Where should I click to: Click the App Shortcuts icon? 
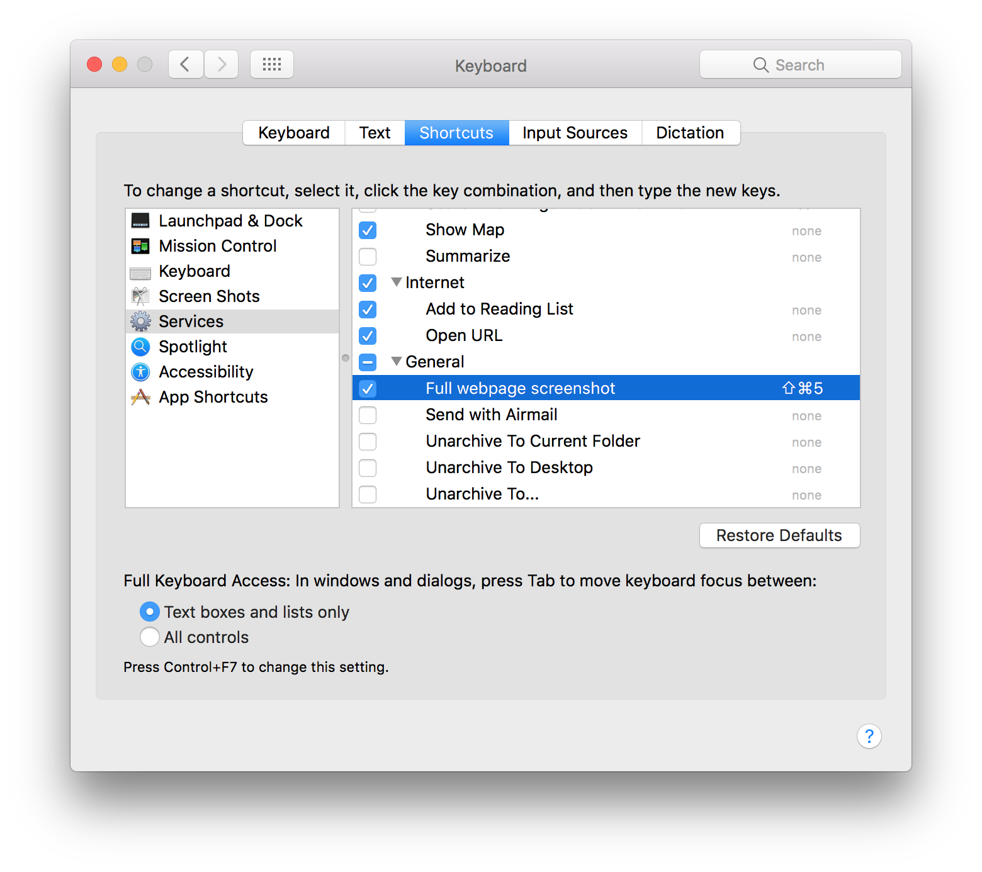point(140,397)
